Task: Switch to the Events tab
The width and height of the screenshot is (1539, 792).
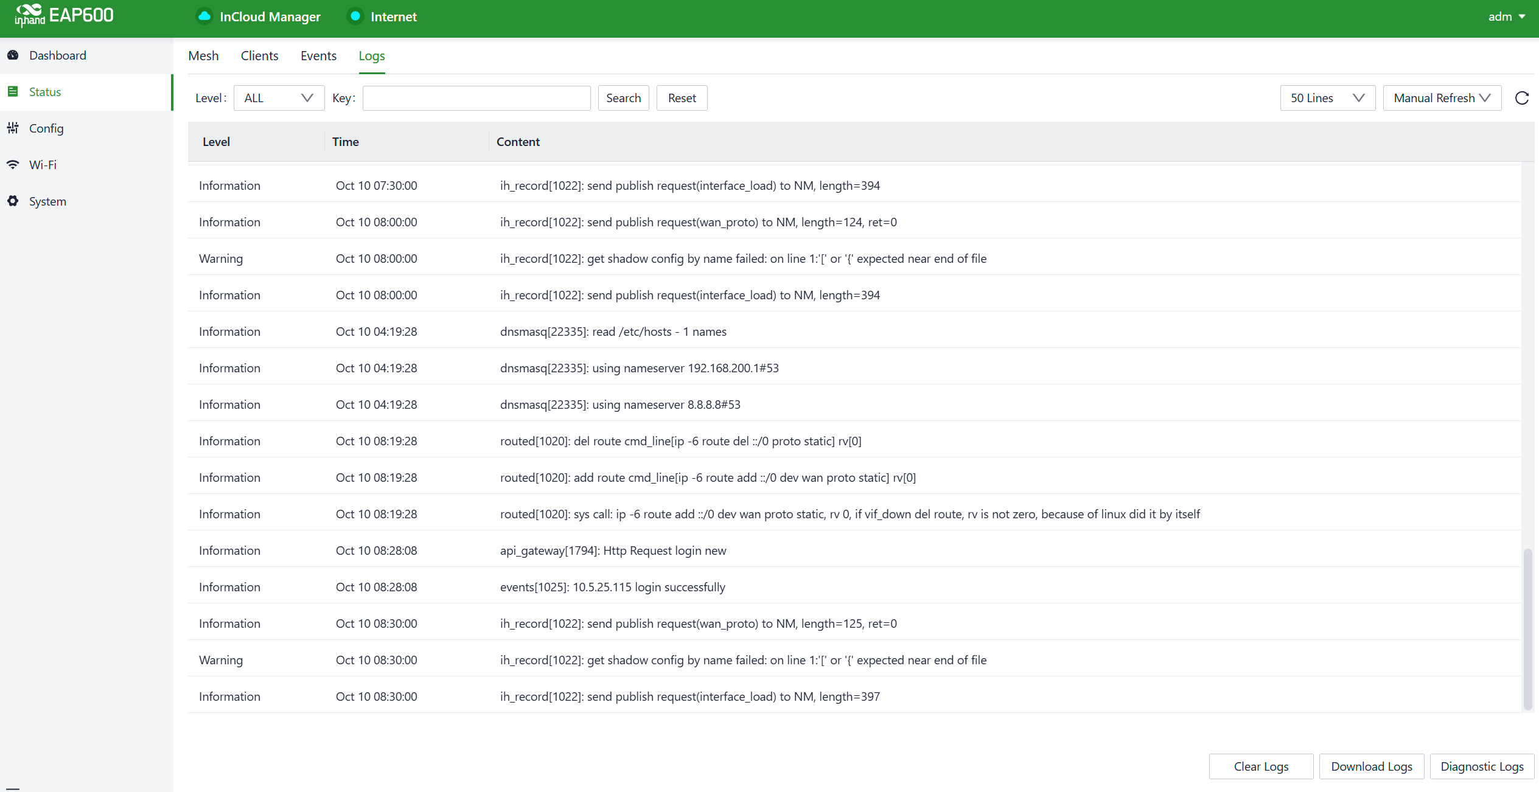Action: click(318, 56)
